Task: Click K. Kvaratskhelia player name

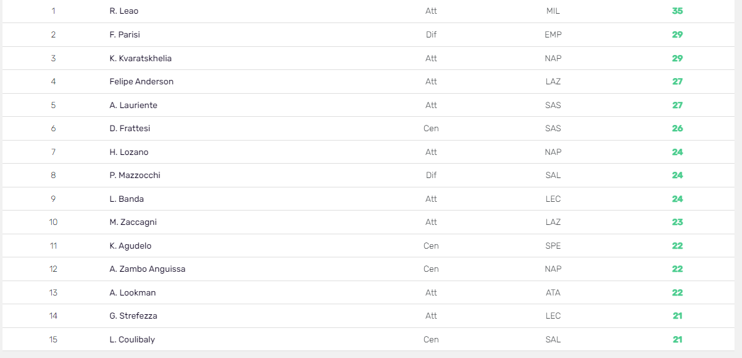Action: click(141, 58)
